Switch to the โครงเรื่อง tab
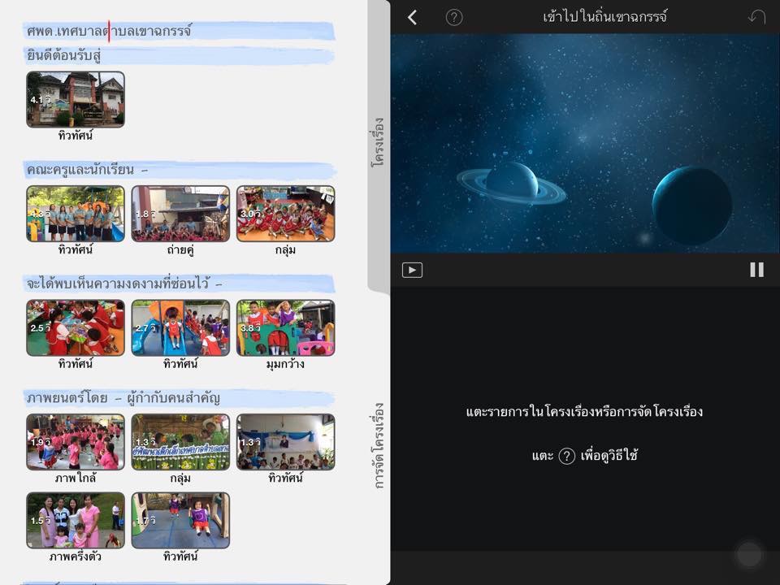The height and width of the screenshot is (585, 780). tap(378, 142)
